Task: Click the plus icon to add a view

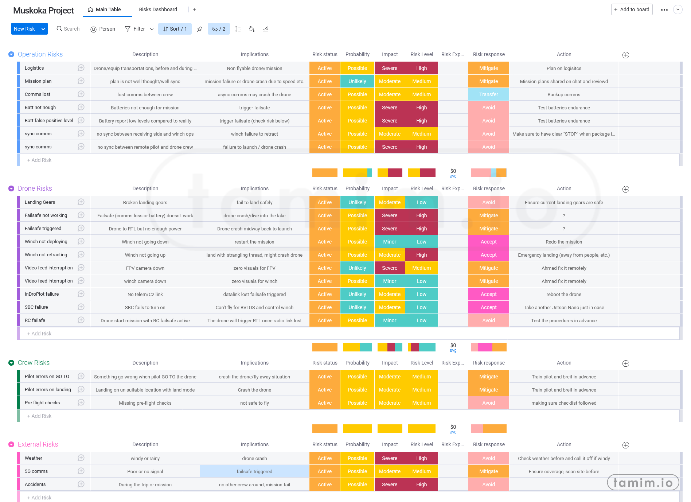Action: (194, 9)
